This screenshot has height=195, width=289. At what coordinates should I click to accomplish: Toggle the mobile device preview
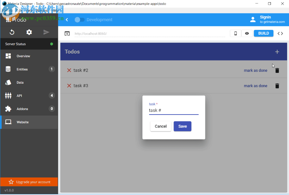(x=236, y=33)
